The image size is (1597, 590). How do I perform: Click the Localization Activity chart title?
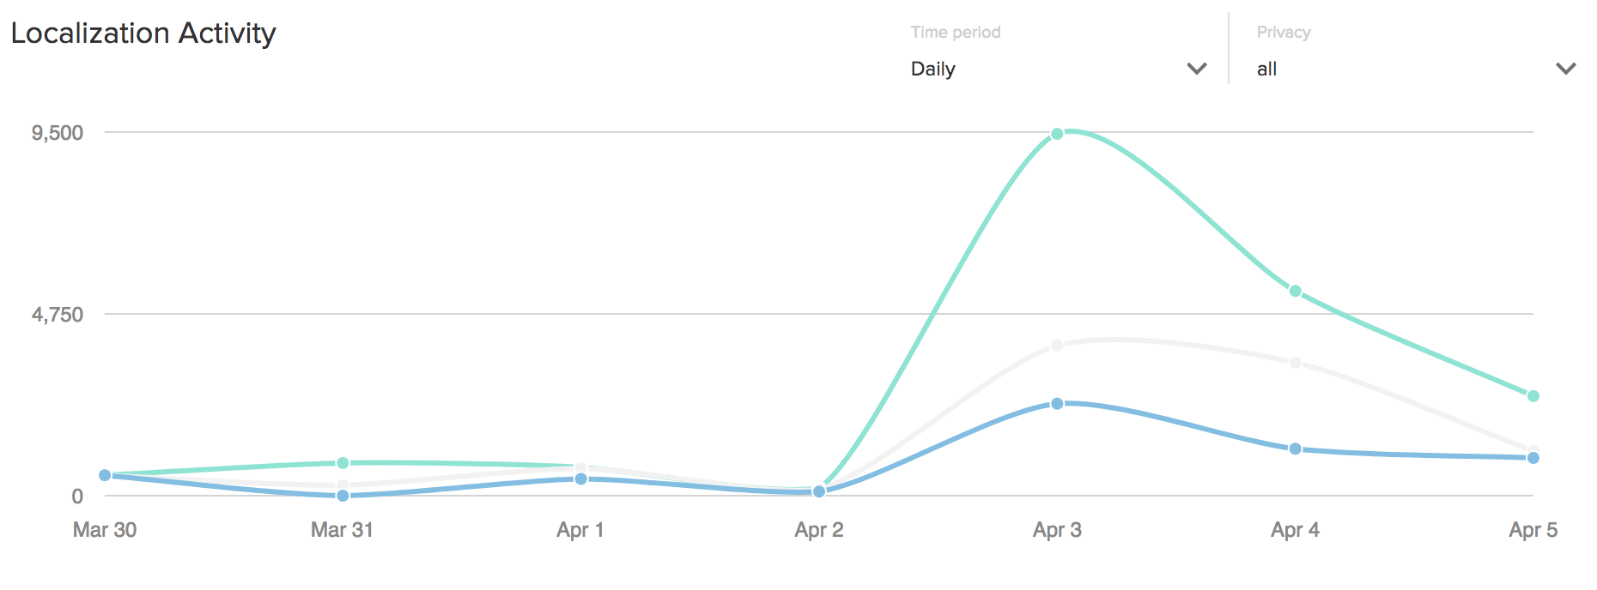coord(143,33)
